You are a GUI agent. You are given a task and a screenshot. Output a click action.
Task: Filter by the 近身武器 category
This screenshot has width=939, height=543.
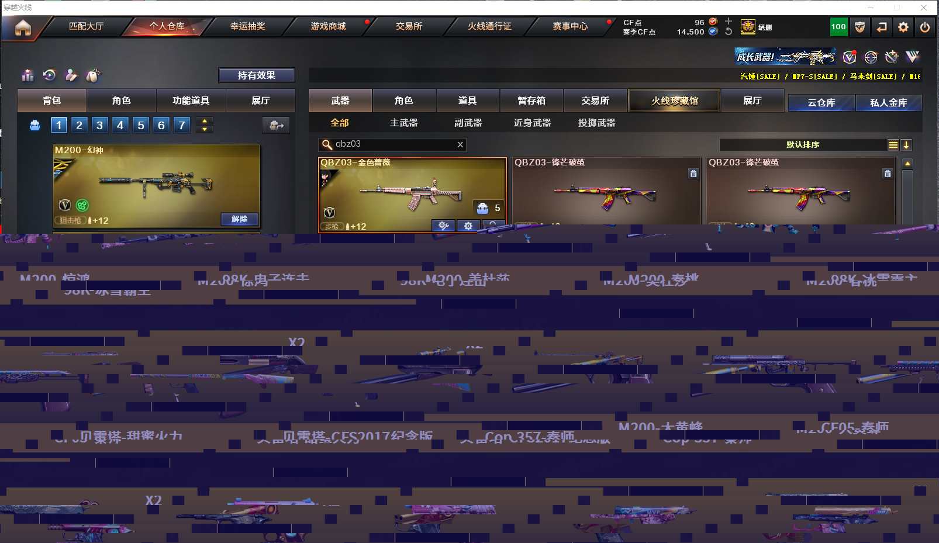click(533, 123)
